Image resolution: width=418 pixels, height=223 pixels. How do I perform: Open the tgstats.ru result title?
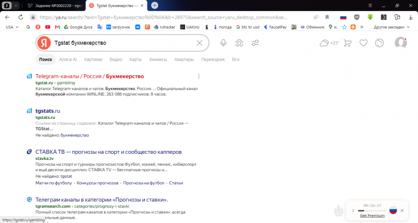pyautogui.click(x=48, y=111)
